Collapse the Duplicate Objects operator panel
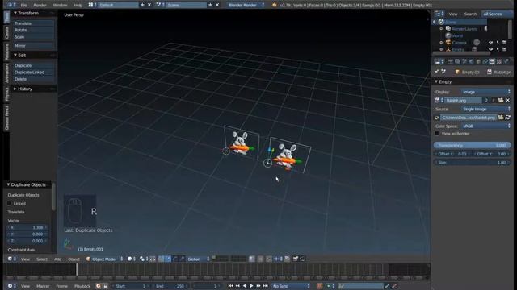Viewport: 517px width, 290px height. click(8, 184)
